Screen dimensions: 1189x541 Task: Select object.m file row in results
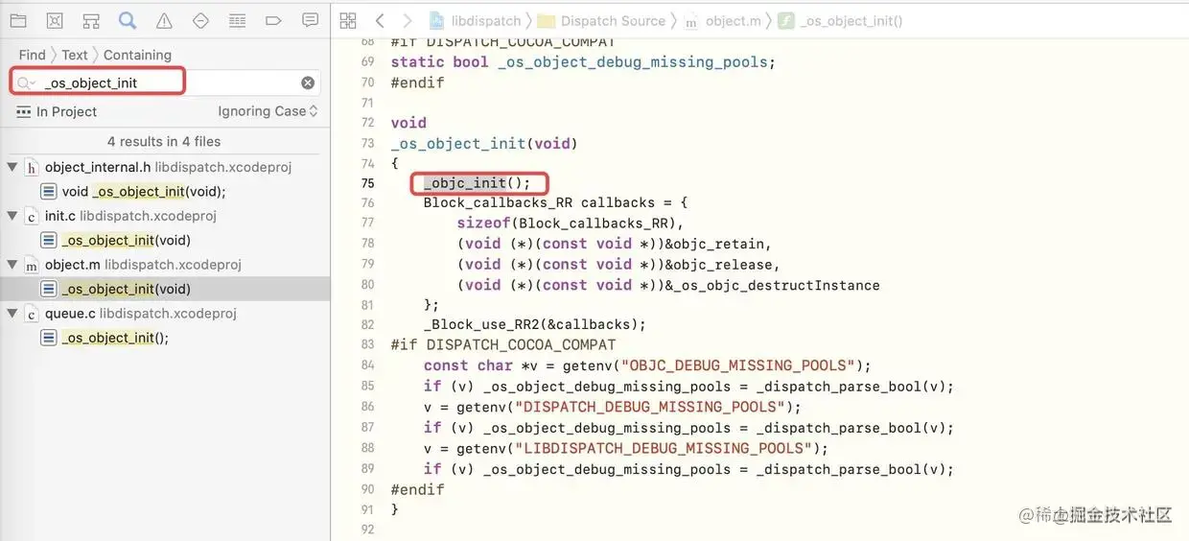[165, 265]
